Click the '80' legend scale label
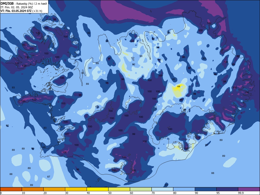The height and width of the screenshot is (195, 260). (x=175, y=193)
